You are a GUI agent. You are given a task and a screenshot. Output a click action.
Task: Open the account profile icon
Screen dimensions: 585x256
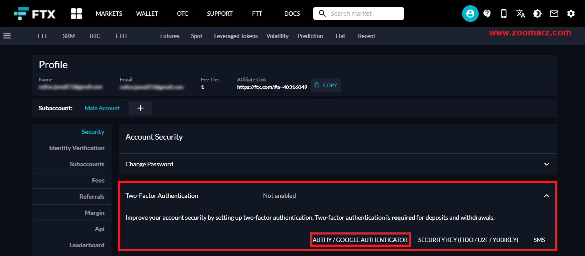(470, 14)
